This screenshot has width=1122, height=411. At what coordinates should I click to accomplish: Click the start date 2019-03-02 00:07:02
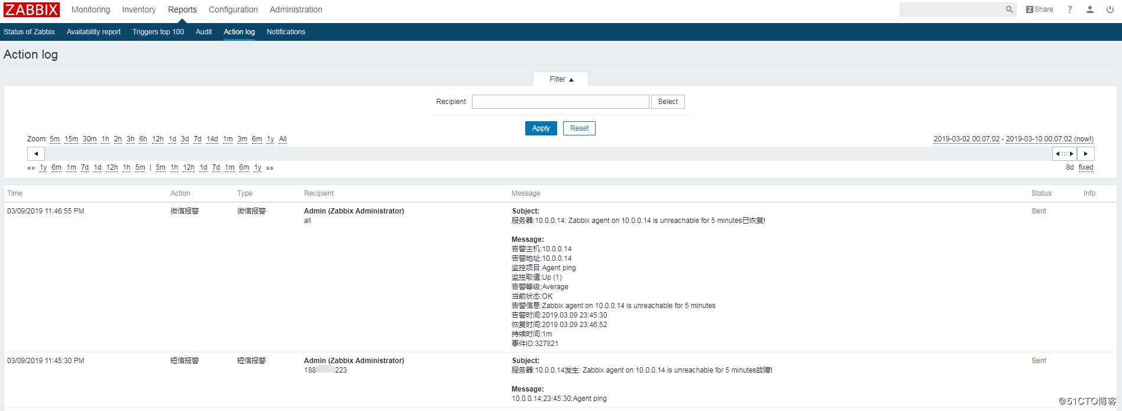point(966,139)
